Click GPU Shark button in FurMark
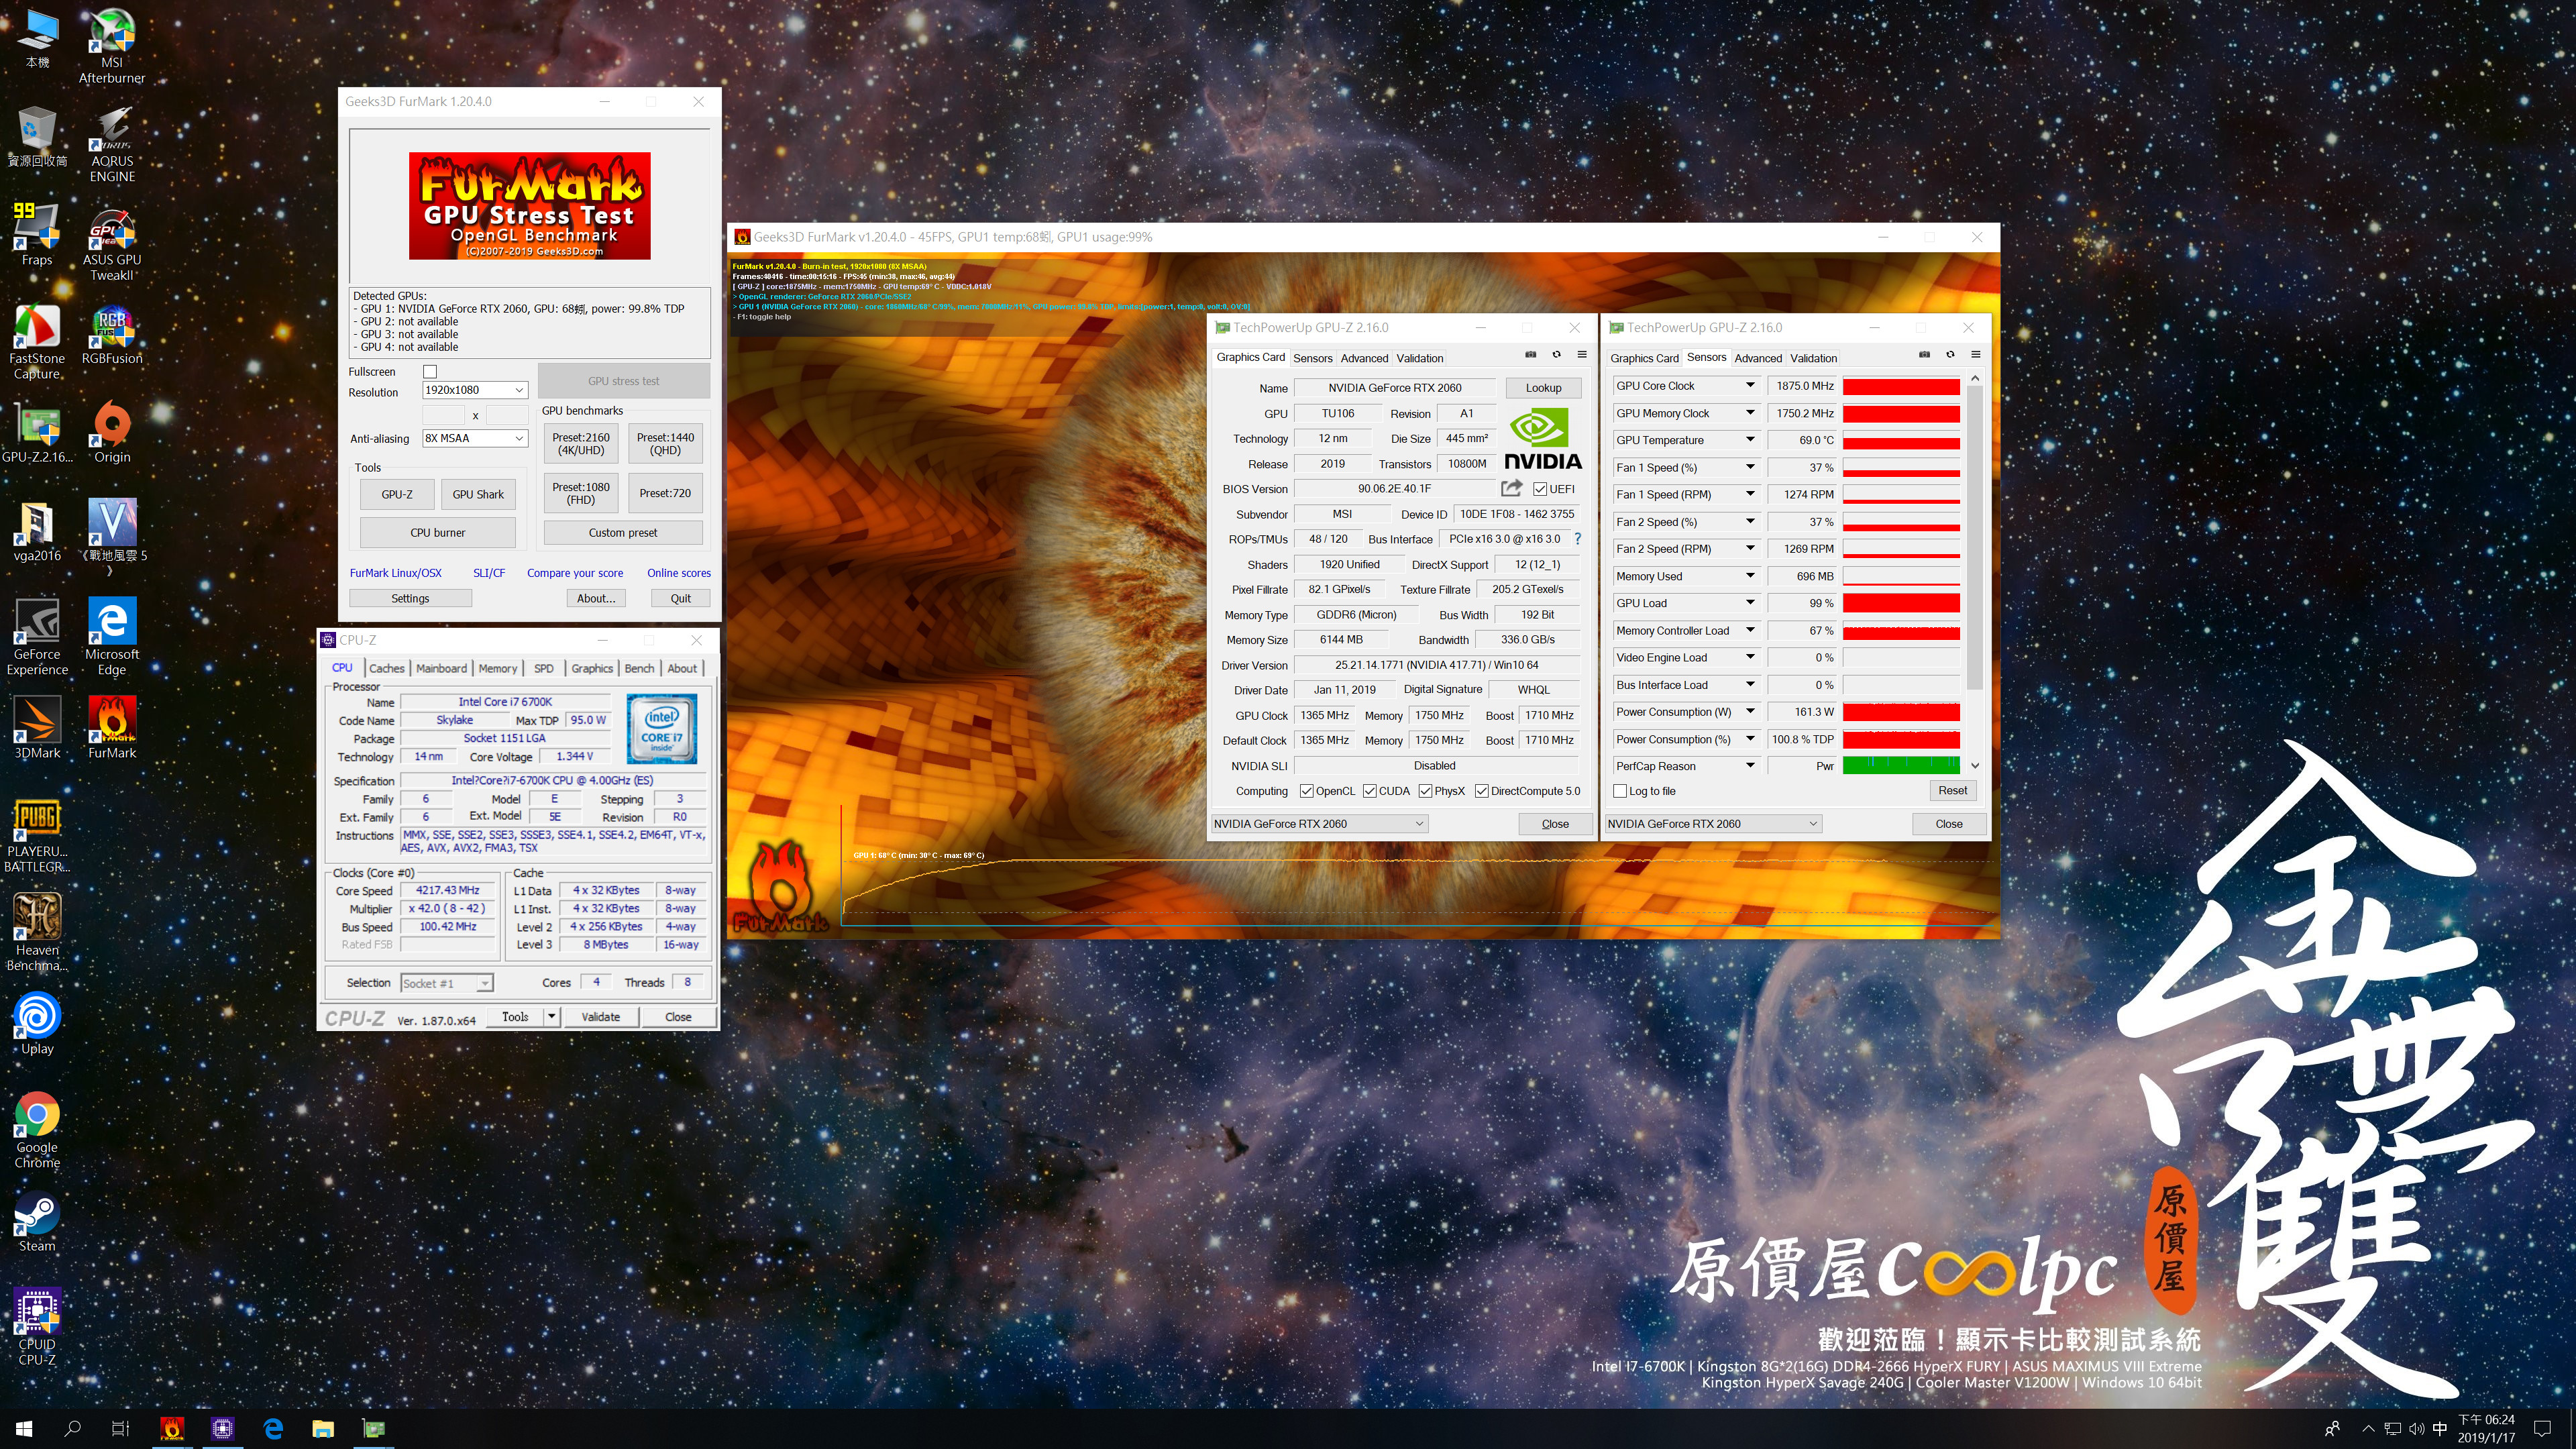 click(478, 494)
